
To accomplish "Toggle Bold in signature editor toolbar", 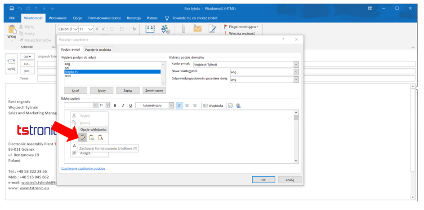I will pyautogui.click(x=115, y=105).
